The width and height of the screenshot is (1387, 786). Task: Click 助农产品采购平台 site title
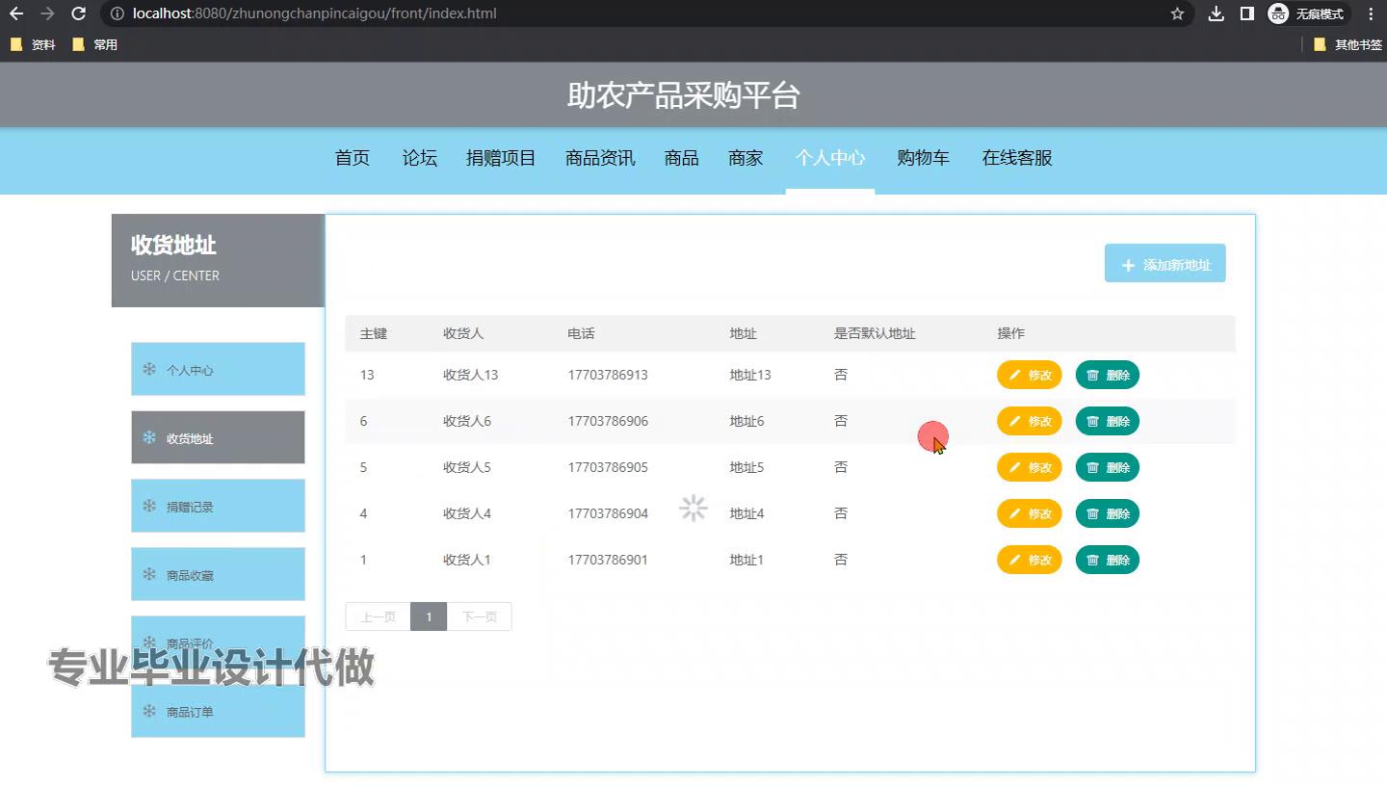(683, 95)
